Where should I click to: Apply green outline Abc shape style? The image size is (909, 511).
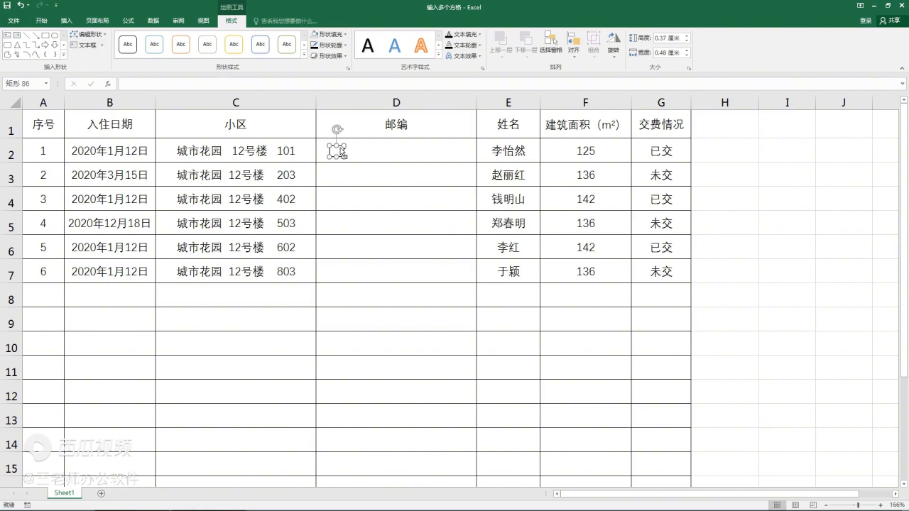point(287,45)
